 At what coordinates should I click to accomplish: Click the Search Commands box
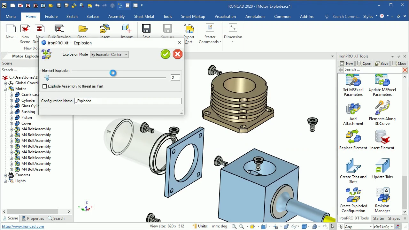pyautogui.click(x=346, y=17)
